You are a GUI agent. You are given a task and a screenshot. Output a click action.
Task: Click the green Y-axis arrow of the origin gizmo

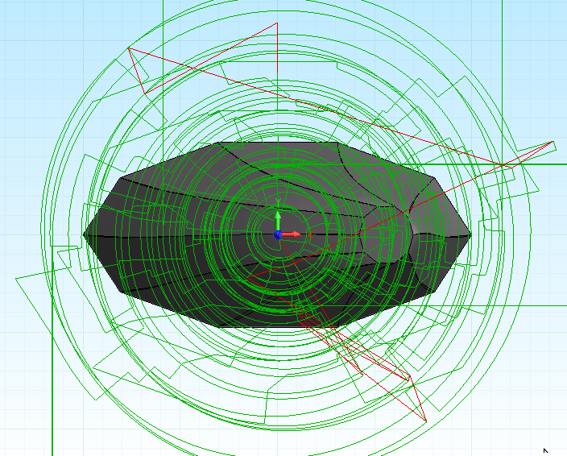[x=278, y=218]
